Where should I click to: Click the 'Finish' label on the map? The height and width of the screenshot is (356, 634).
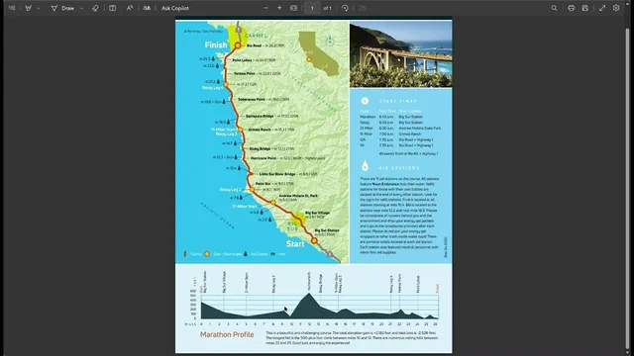pos(216,44)
